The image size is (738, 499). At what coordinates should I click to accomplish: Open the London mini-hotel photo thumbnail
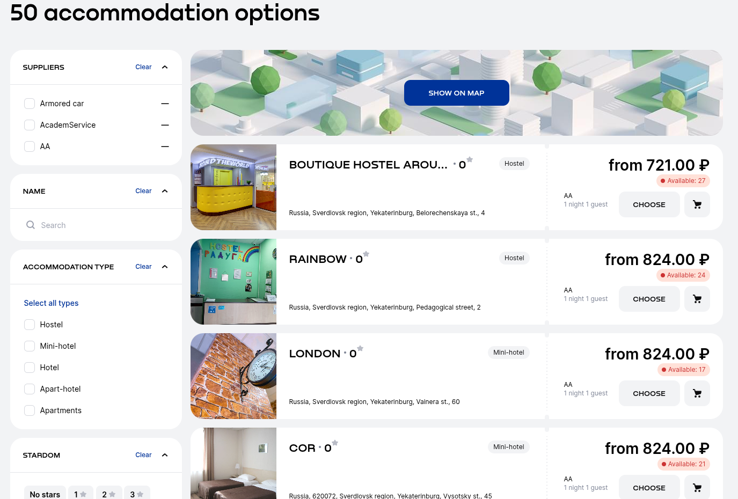pos(233,376)
